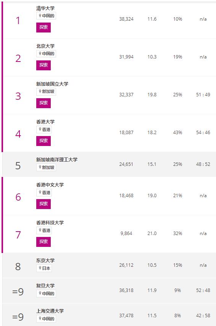The image size is (216, 326).
Task: Click the 香港 location pin under 香港大学
Action: pos(40,129)
